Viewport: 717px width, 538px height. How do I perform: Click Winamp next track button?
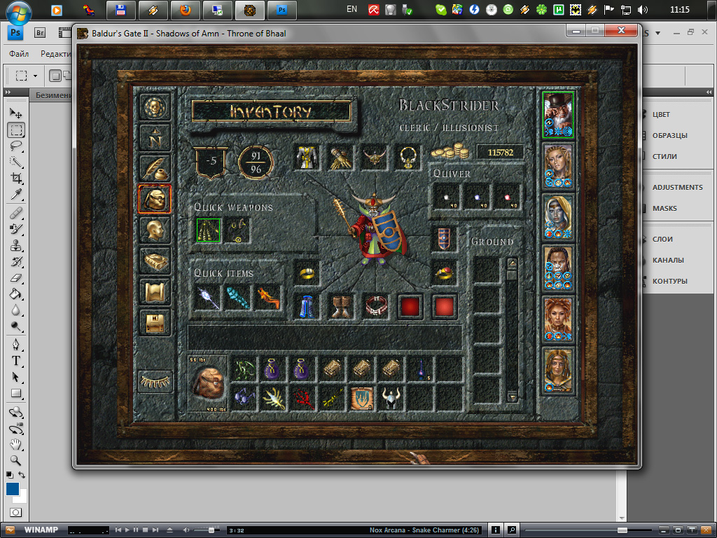pyautogui.click(x=155, y=530)
